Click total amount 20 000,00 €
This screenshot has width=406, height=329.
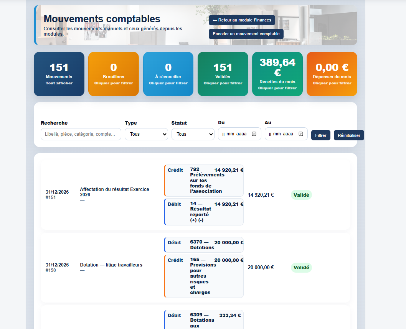[x=261, y=267]
